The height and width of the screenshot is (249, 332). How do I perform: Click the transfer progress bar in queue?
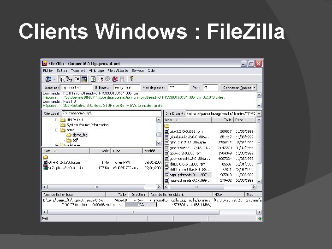pos(141,205)
